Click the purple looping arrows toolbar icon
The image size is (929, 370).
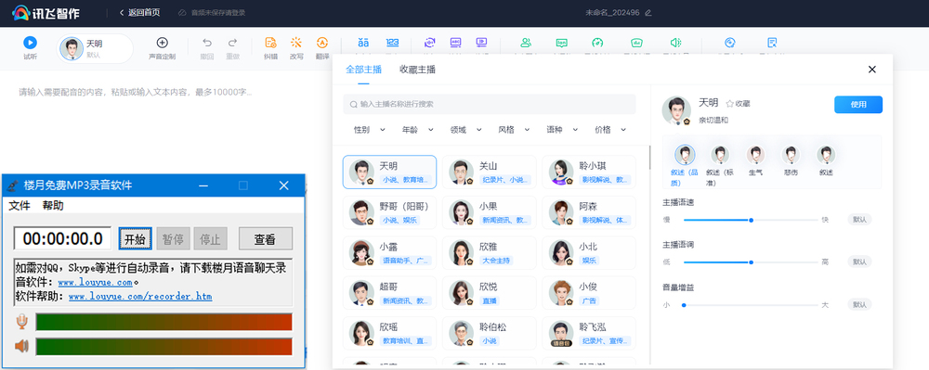[430, 43]
